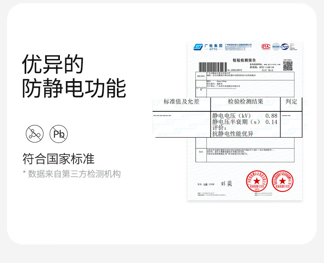Click the value "0.88"
324x263 pixels.
tap(272, 116)
